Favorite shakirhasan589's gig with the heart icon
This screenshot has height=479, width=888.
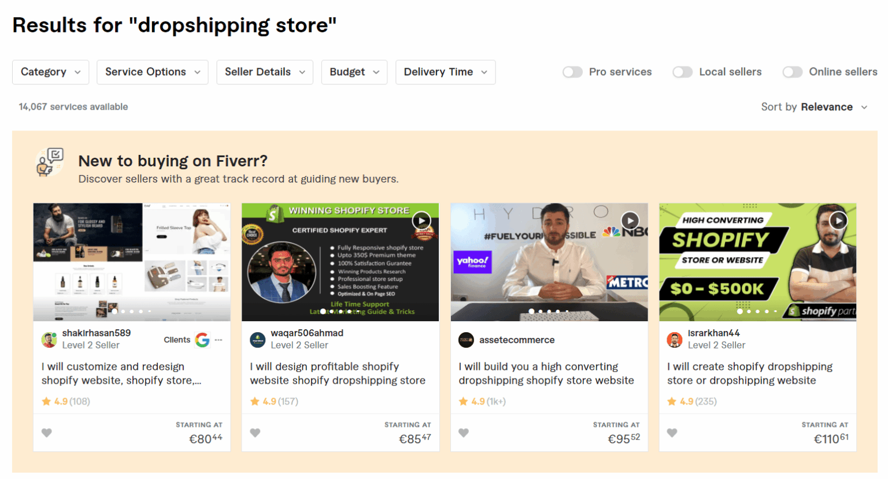46,432
